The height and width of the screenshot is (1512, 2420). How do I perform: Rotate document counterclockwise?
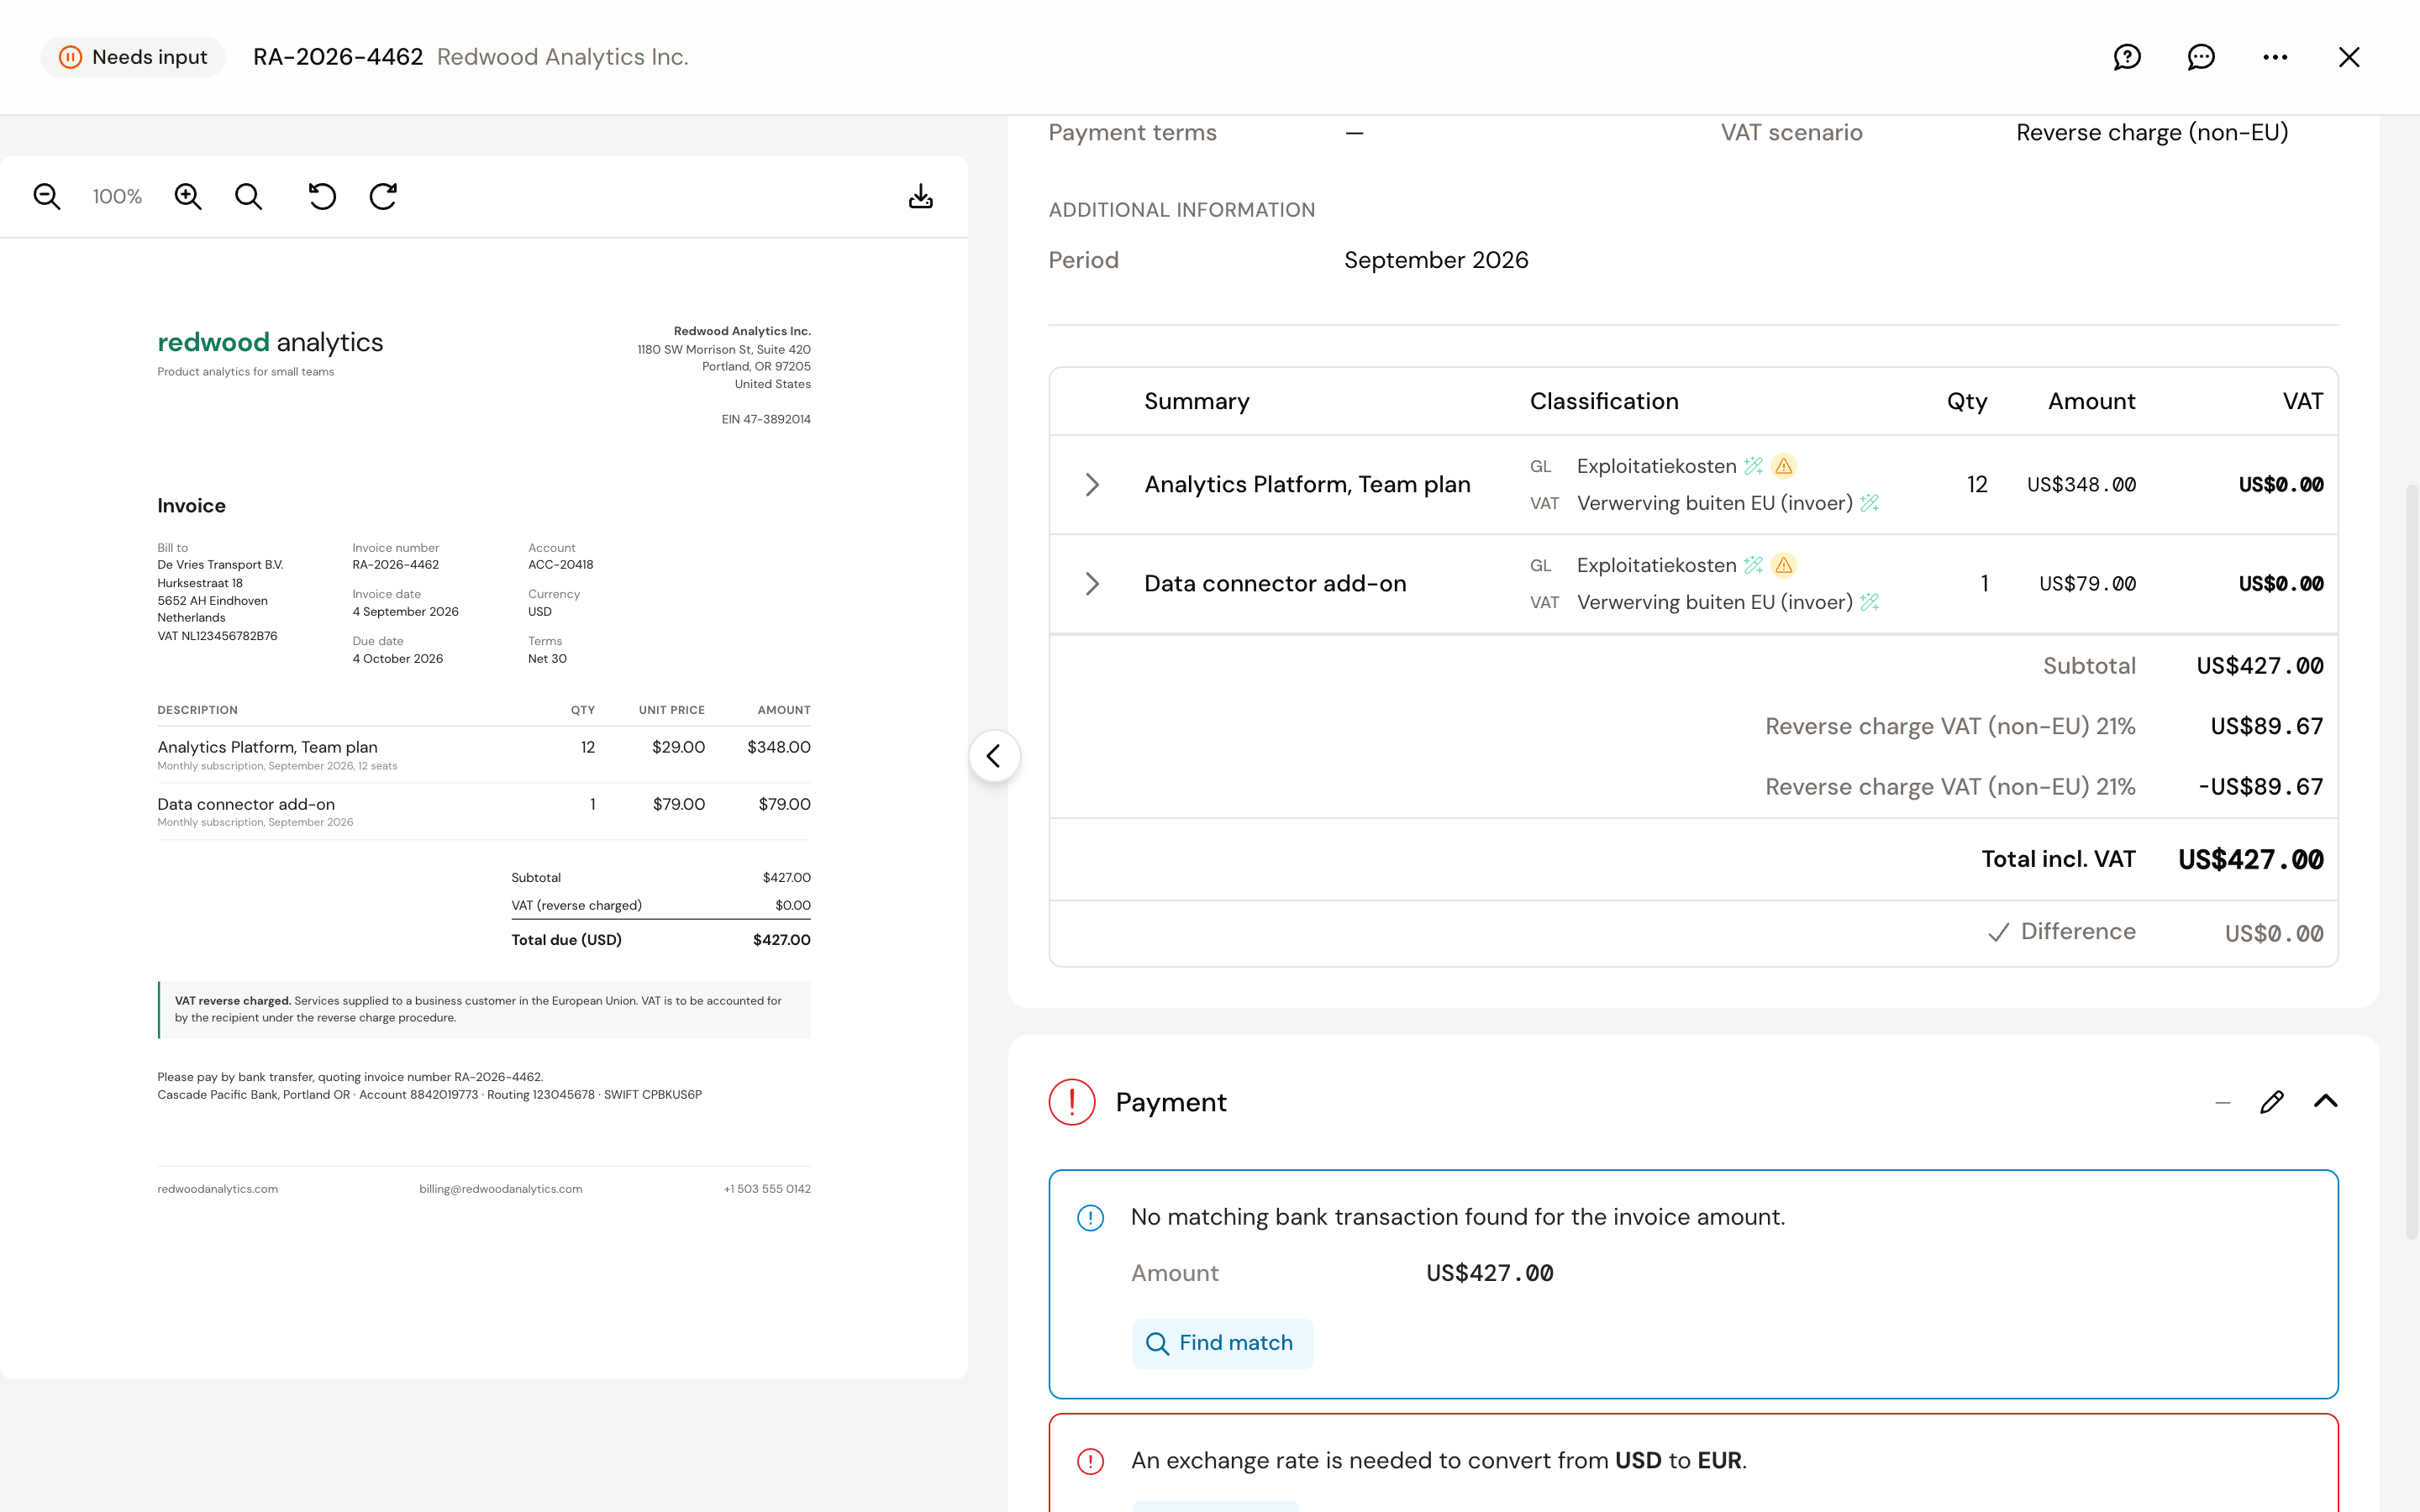click(322, 196)
